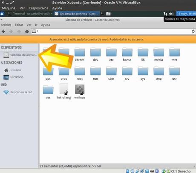Open the run folder
The width and height of the screenshot is (196, 173).
point(95,73)
